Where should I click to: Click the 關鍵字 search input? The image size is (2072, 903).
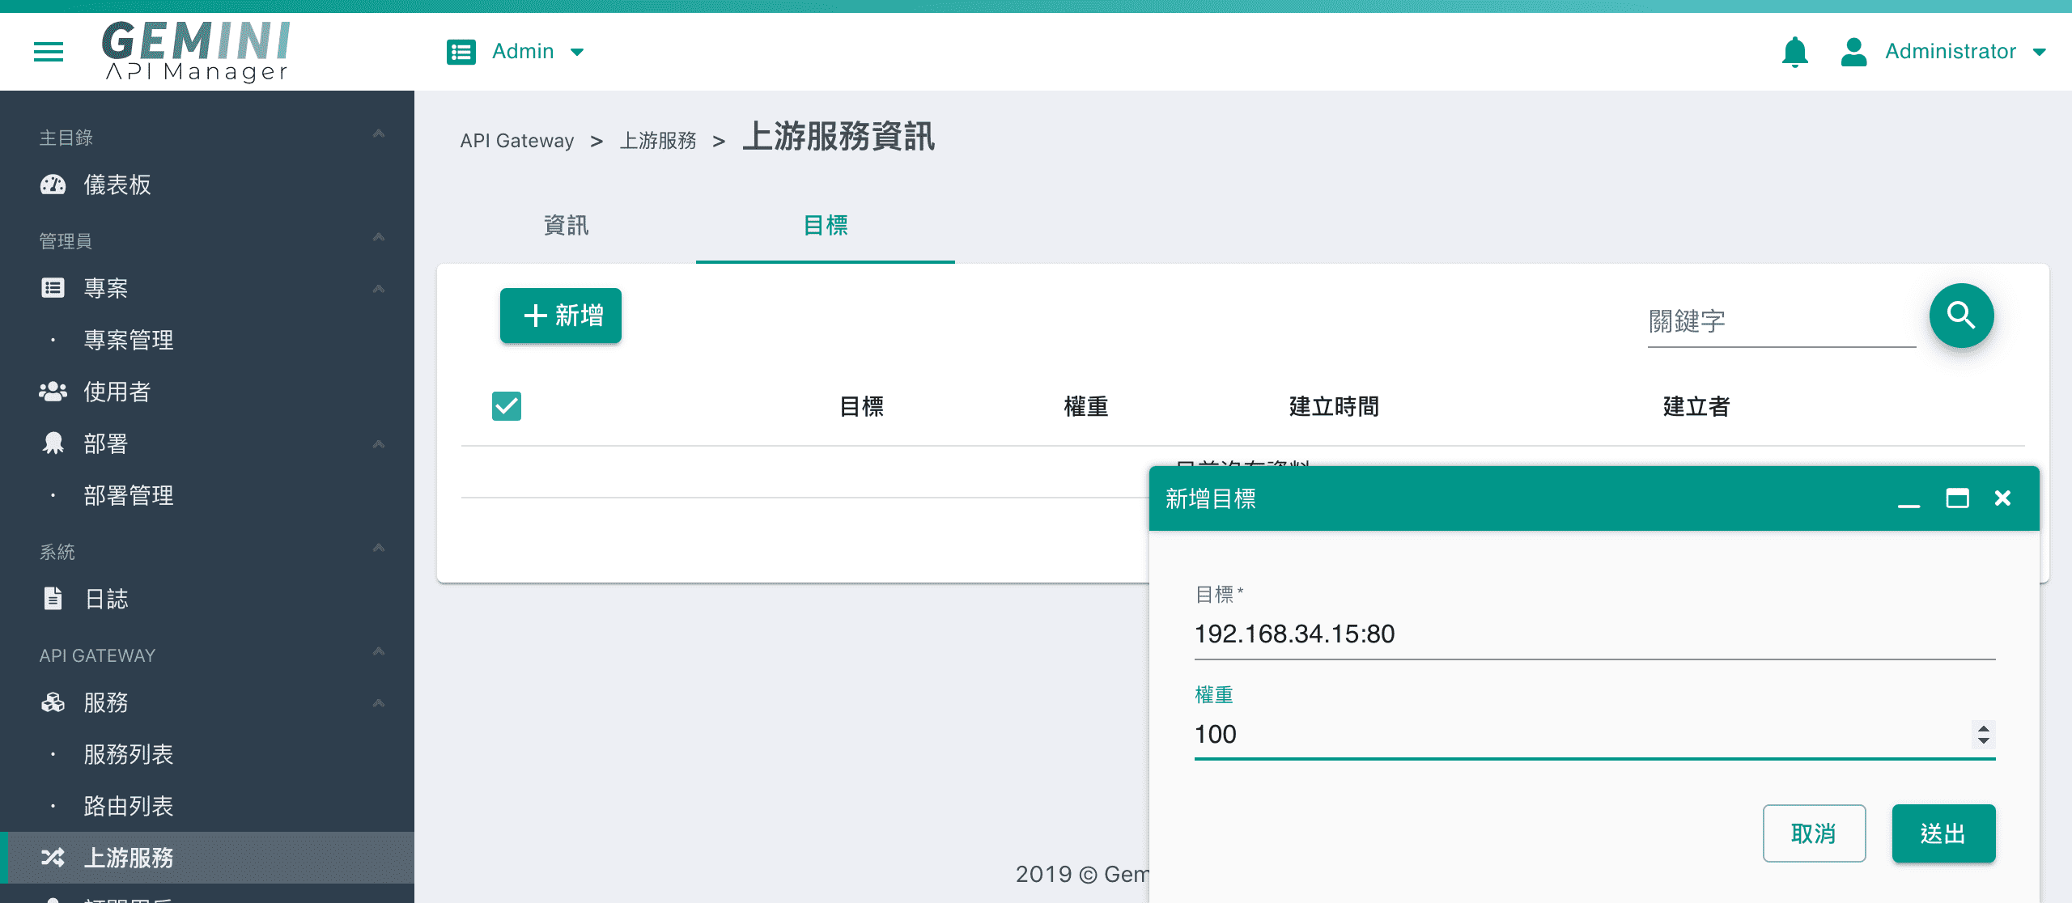(1781, 322)
